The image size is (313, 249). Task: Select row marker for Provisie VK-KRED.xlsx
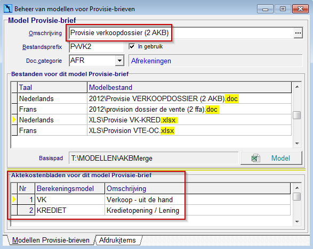point(14,120)
